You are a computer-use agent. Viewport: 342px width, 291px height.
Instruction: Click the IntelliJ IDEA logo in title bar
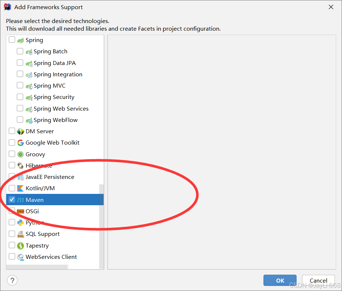7,7
